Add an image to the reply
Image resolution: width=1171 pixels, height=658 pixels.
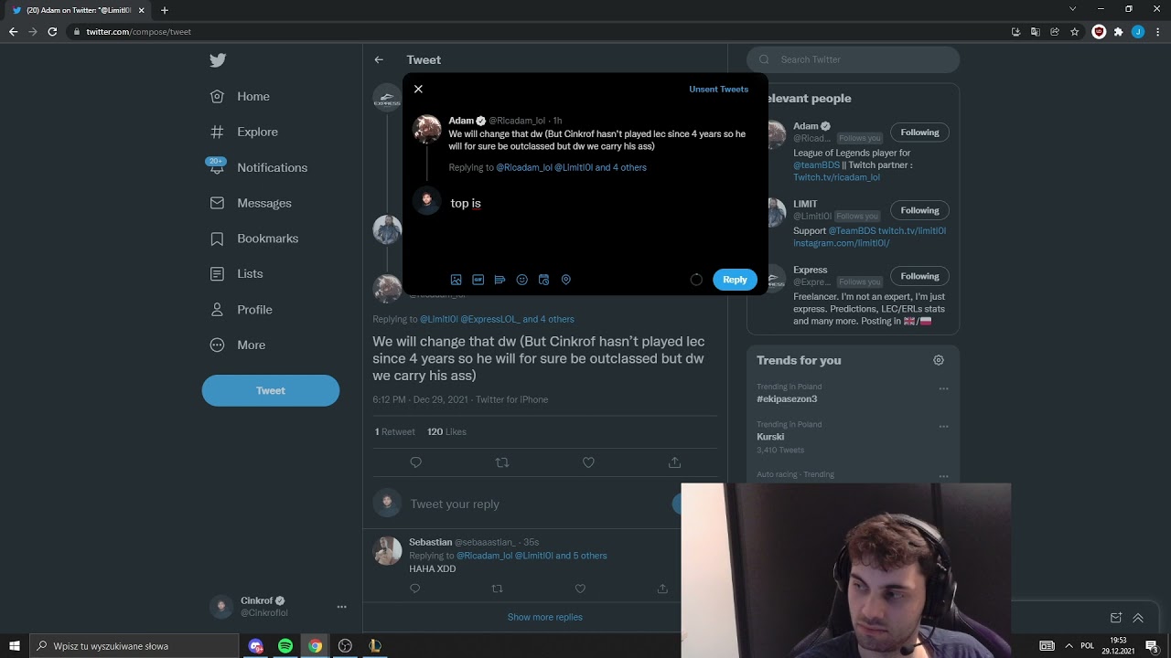pyautogui.click(x=457, y=280)
